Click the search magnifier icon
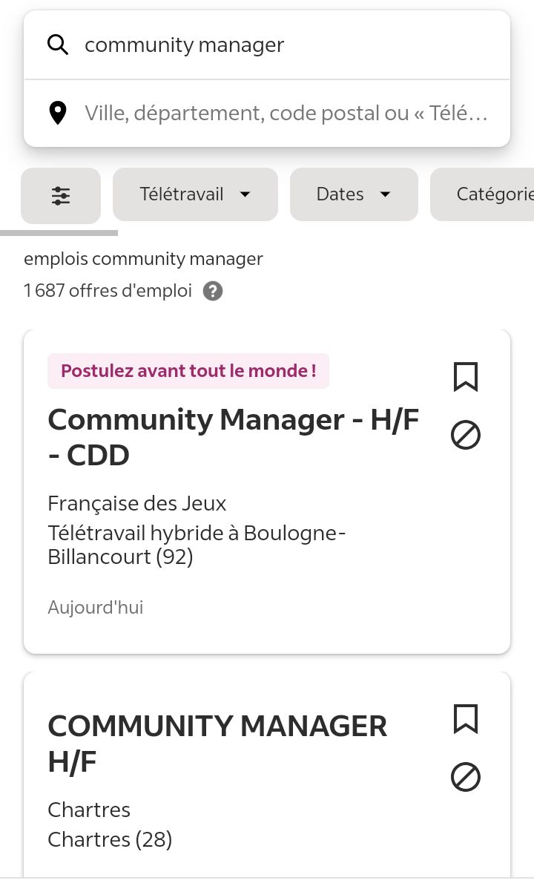Image resolution: width=534 pixels, height=889 pixels. [58, 45]
